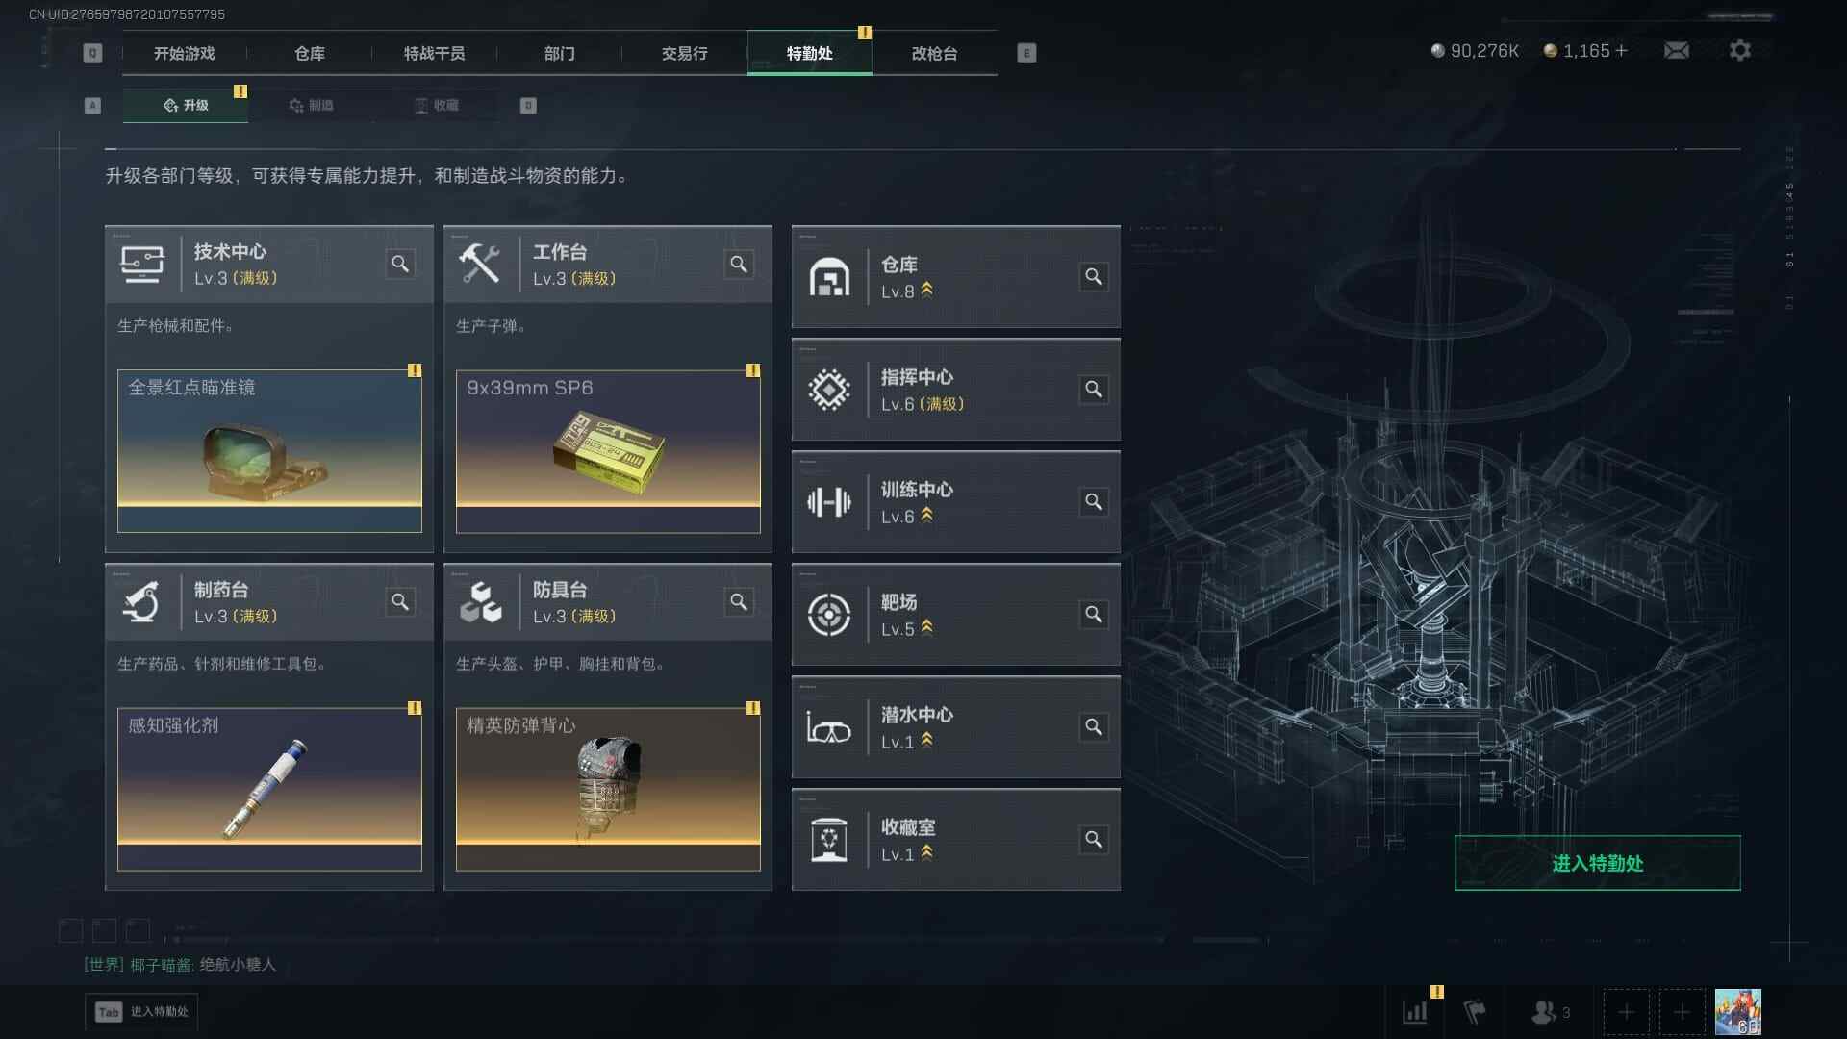This screenshot has width=1847, height=1039.
Task: Click the flag icon in bottom bar
Action: 1474,1012
